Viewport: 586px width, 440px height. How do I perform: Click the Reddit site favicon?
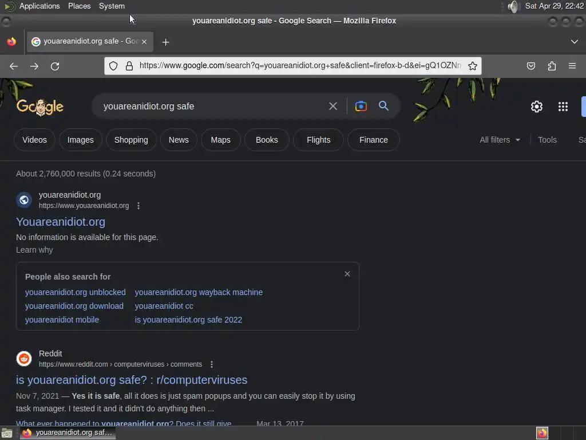tap(24, 359)
